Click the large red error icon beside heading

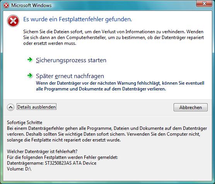[13, 21]
